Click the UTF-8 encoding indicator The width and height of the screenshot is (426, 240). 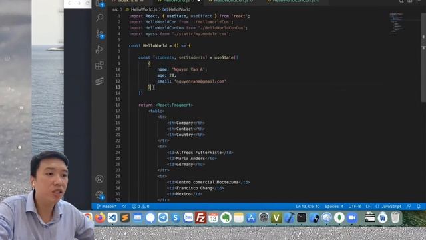point(355,206)
